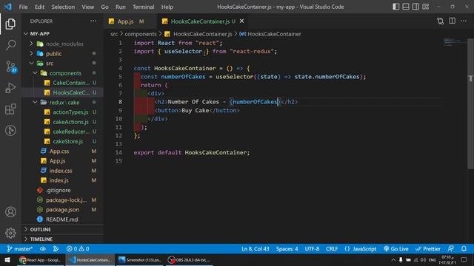The width and height of the screenshot is (474, 266).
Task: Open README.md in explorer
Action: tap(62, 219)
